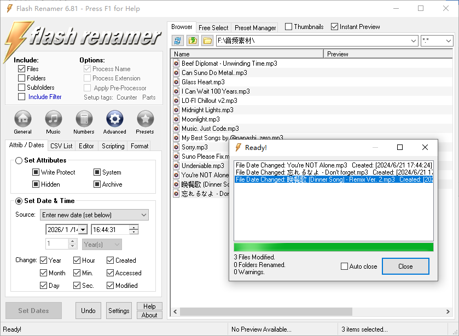Open the file mask filter dropdown
Screen dimensions: 459x336
[448, 41]
